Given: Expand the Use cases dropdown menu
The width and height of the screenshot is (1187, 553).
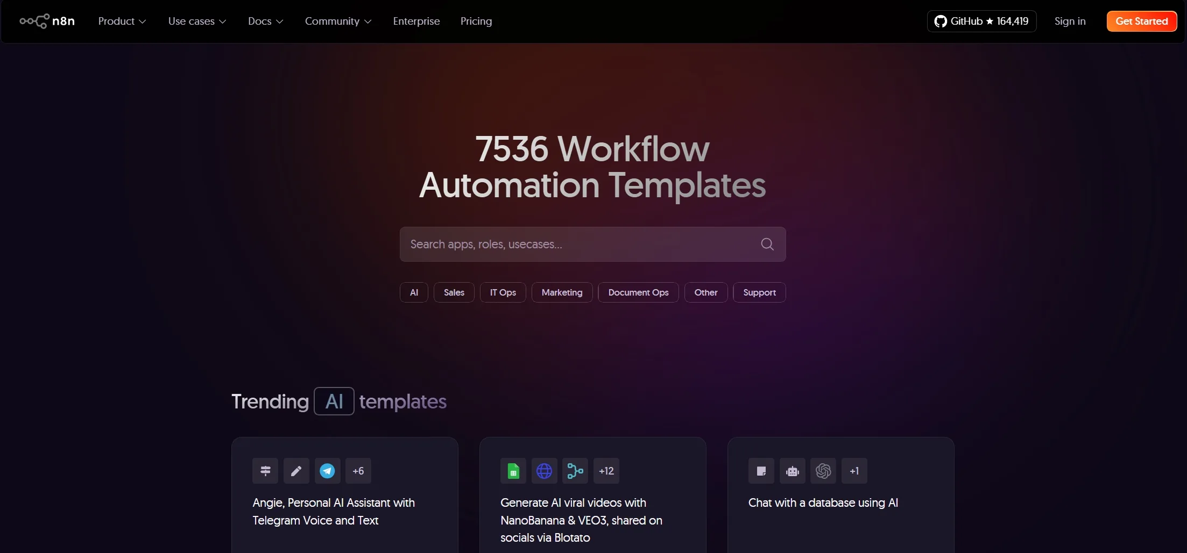Looking at the screenshot, I should click(197, 21).
